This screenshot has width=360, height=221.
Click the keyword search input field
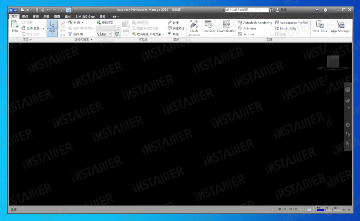(x=247, y=10)
